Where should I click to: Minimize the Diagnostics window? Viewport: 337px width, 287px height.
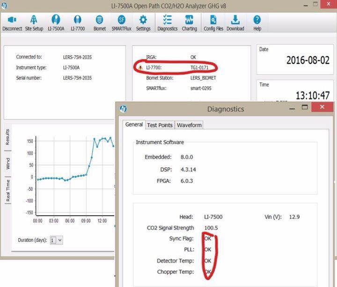[292, 108]
